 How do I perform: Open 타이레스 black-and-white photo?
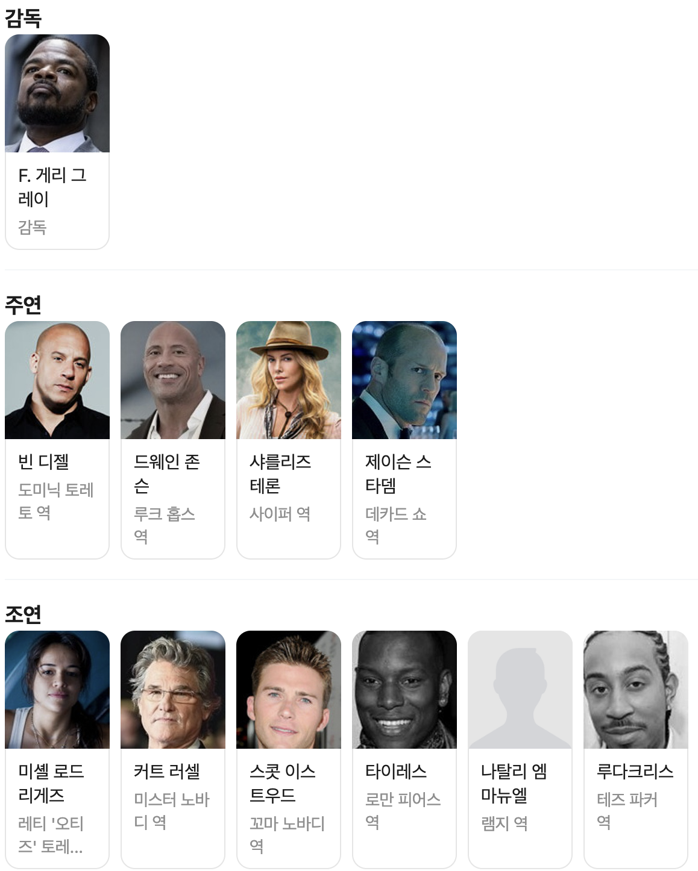[404, 690]
